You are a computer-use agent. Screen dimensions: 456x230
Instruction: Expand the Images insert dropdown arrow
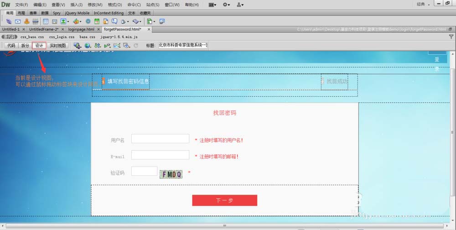(68, 21)
